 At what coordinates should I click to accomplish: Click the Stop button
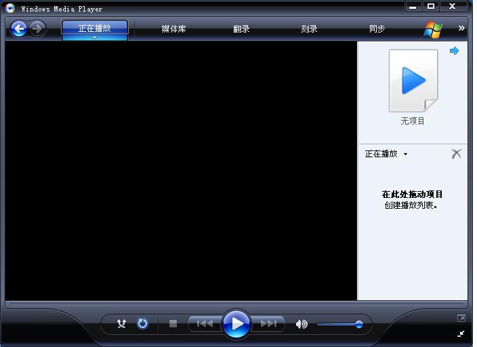(x=173, y=323)
